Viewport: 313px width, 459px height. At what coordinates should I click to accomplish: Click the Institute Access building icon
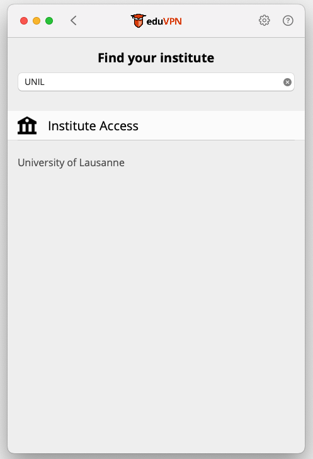click(27, 125)
